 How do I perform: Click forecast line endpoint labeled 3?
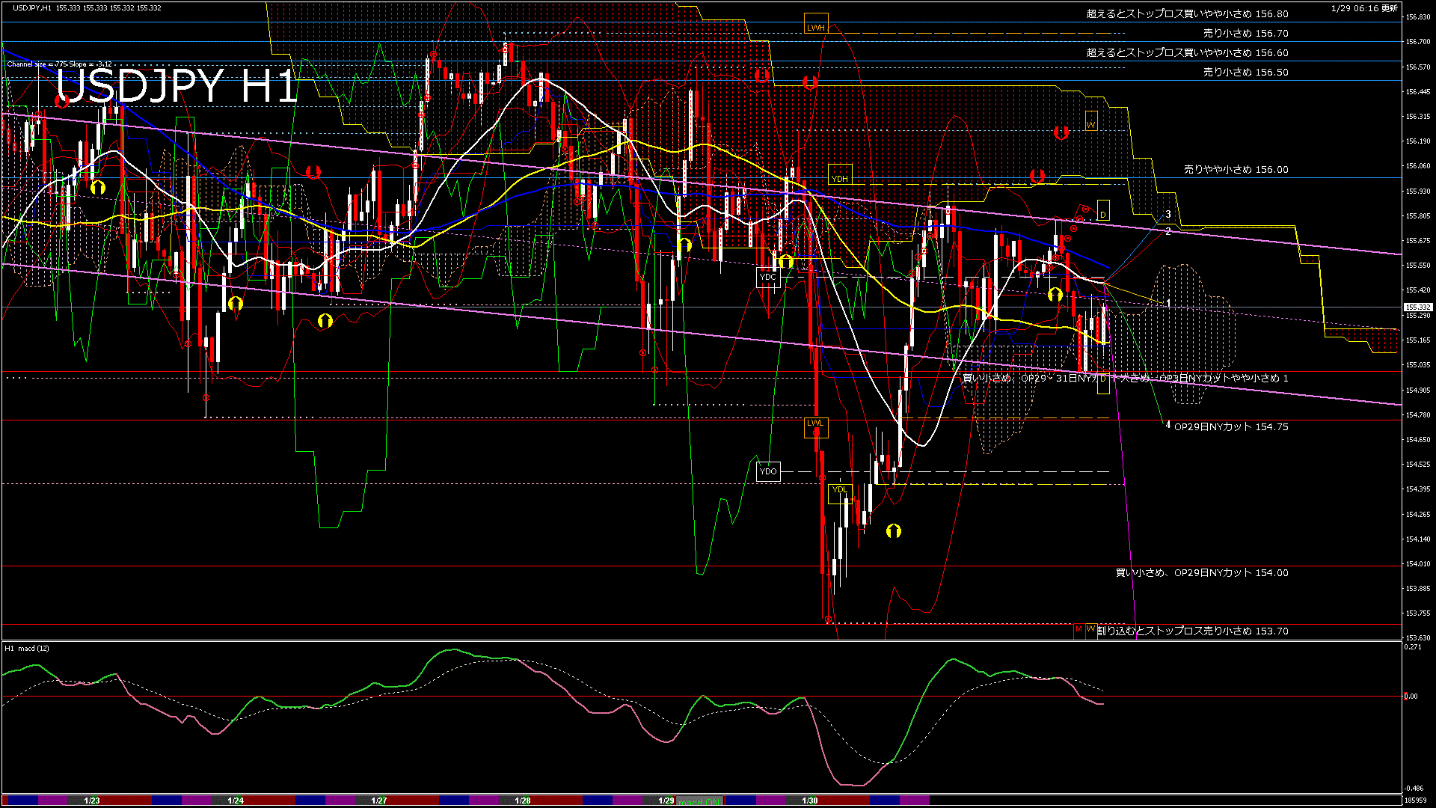(1168, 215)
